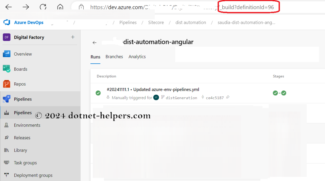The width and height of the screenshot is (325, 181).
Task: Click the Stages column header
Action: coord(278,76)
